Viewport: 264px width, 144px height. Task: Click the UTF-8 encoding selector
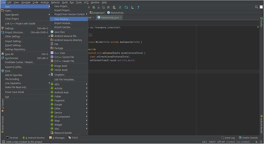(x=221, y=142)
